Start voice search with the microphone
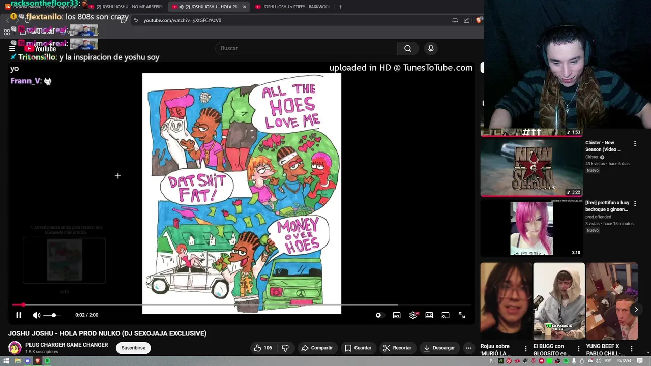 tap(431, 48)
